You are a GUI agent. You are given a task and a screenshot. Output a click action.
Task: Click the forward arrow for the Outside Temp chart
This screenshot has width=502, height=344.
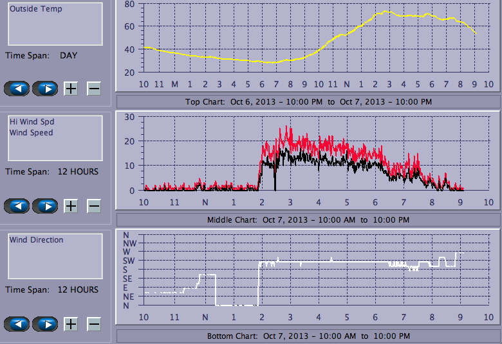click(x=45, y=89)
